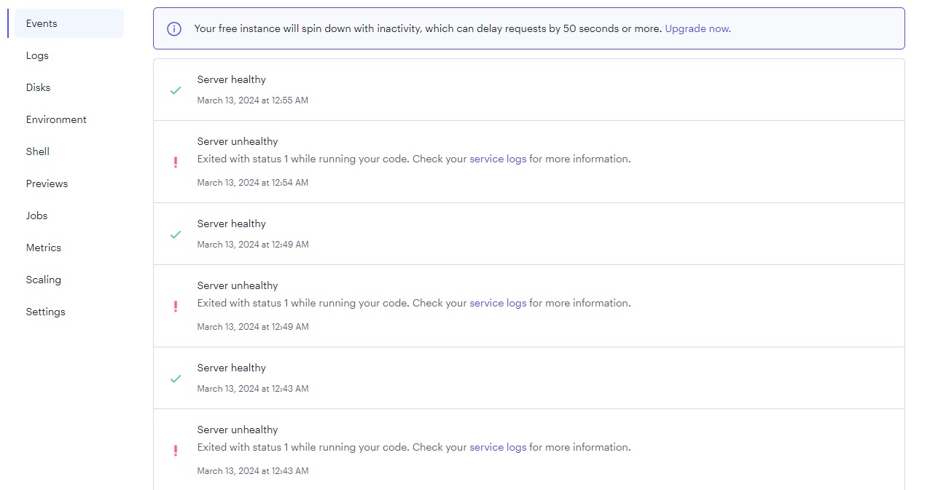Click Server unhealthy title above the 12:49 AM timestamp

pos(238,285)
